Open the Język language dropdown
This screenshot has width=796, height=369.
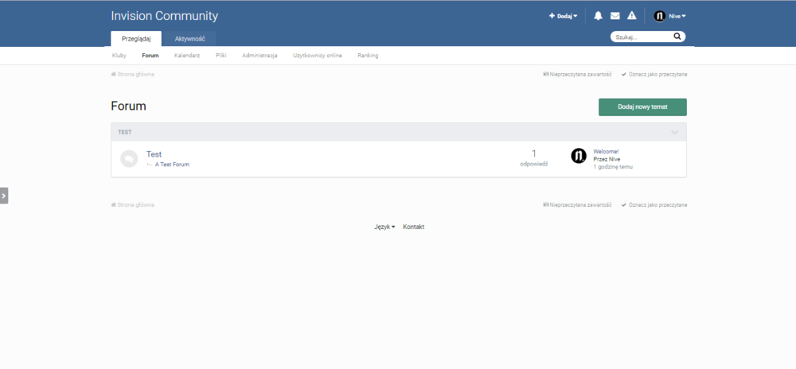pos(384,227)
